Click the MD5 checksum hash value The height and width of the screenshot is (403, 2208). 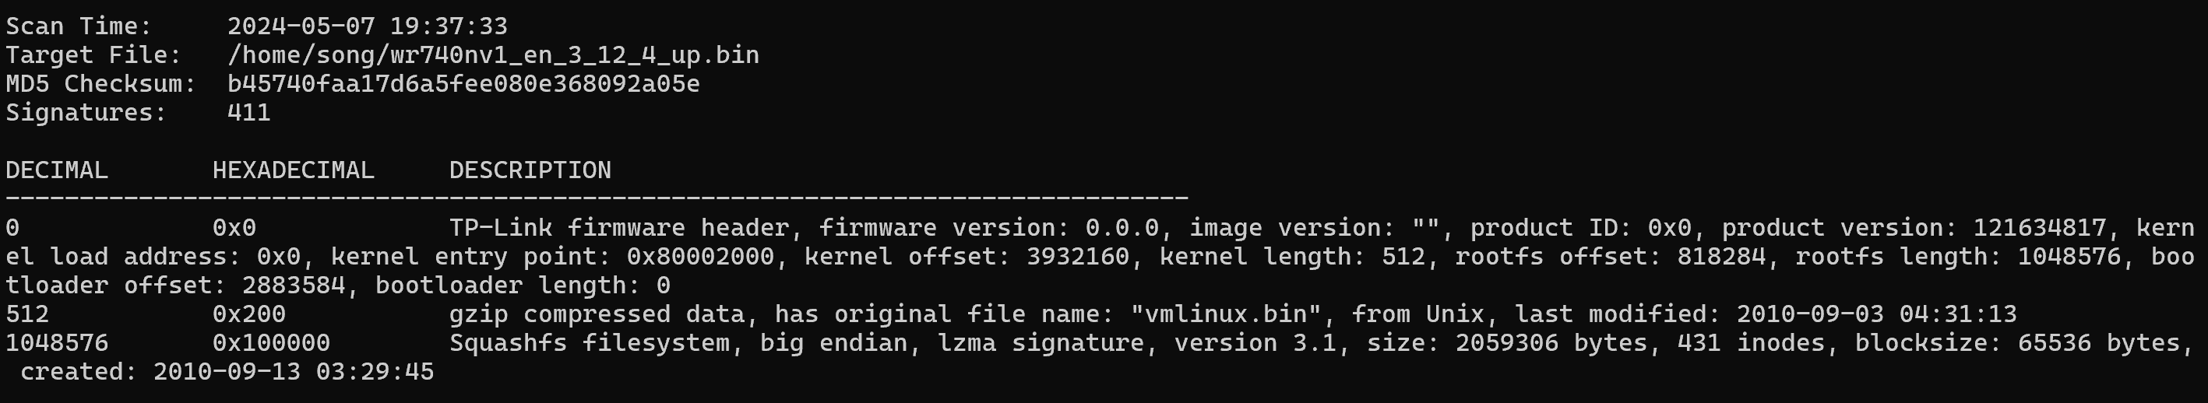pos(463,84)
